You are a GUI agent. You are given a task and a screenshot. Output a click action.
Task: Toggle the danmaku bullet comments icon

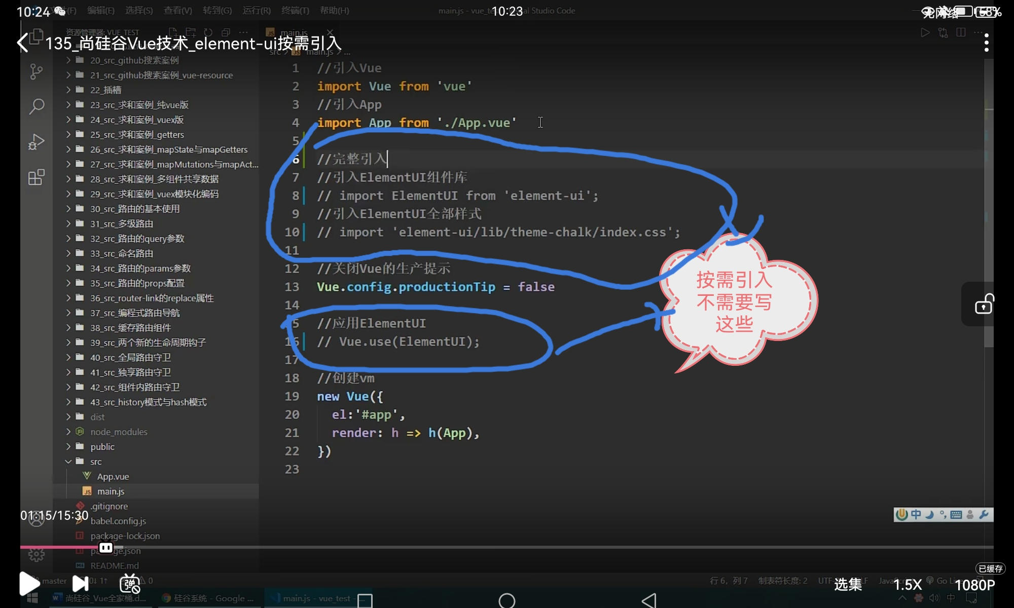(x=130, y=584)
